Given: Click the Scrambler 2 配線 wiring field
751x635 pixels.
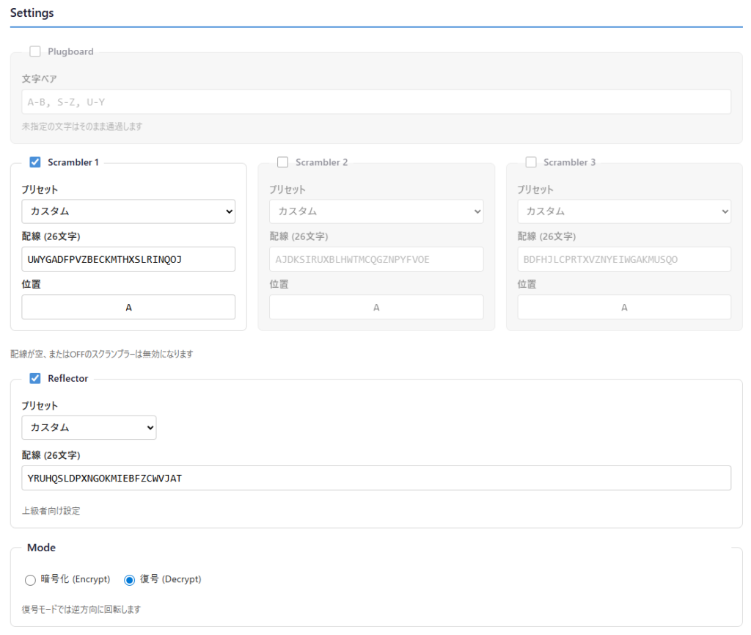Looking at the screenshot, I should point(376,259).
